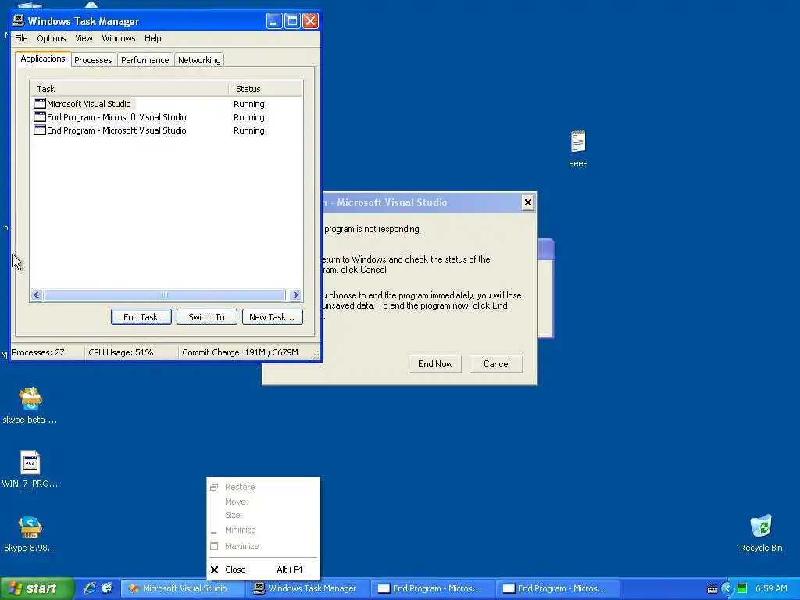Choose Restore in the context menu

263,487
